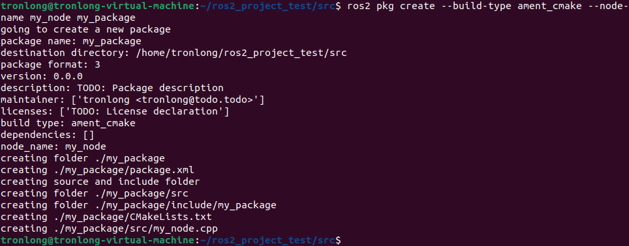The image size is (629, 246).
Task: Click the 'node_name: my_node' line
Action: click(x=53, y=147)
